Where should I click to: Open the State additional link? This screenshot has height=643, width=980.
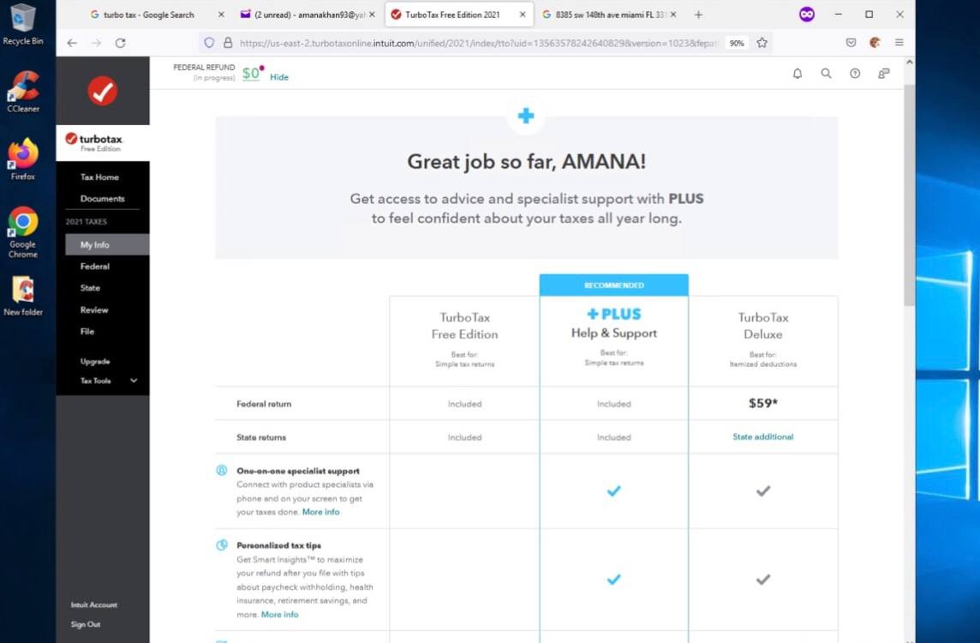click(x=763, y=436)
